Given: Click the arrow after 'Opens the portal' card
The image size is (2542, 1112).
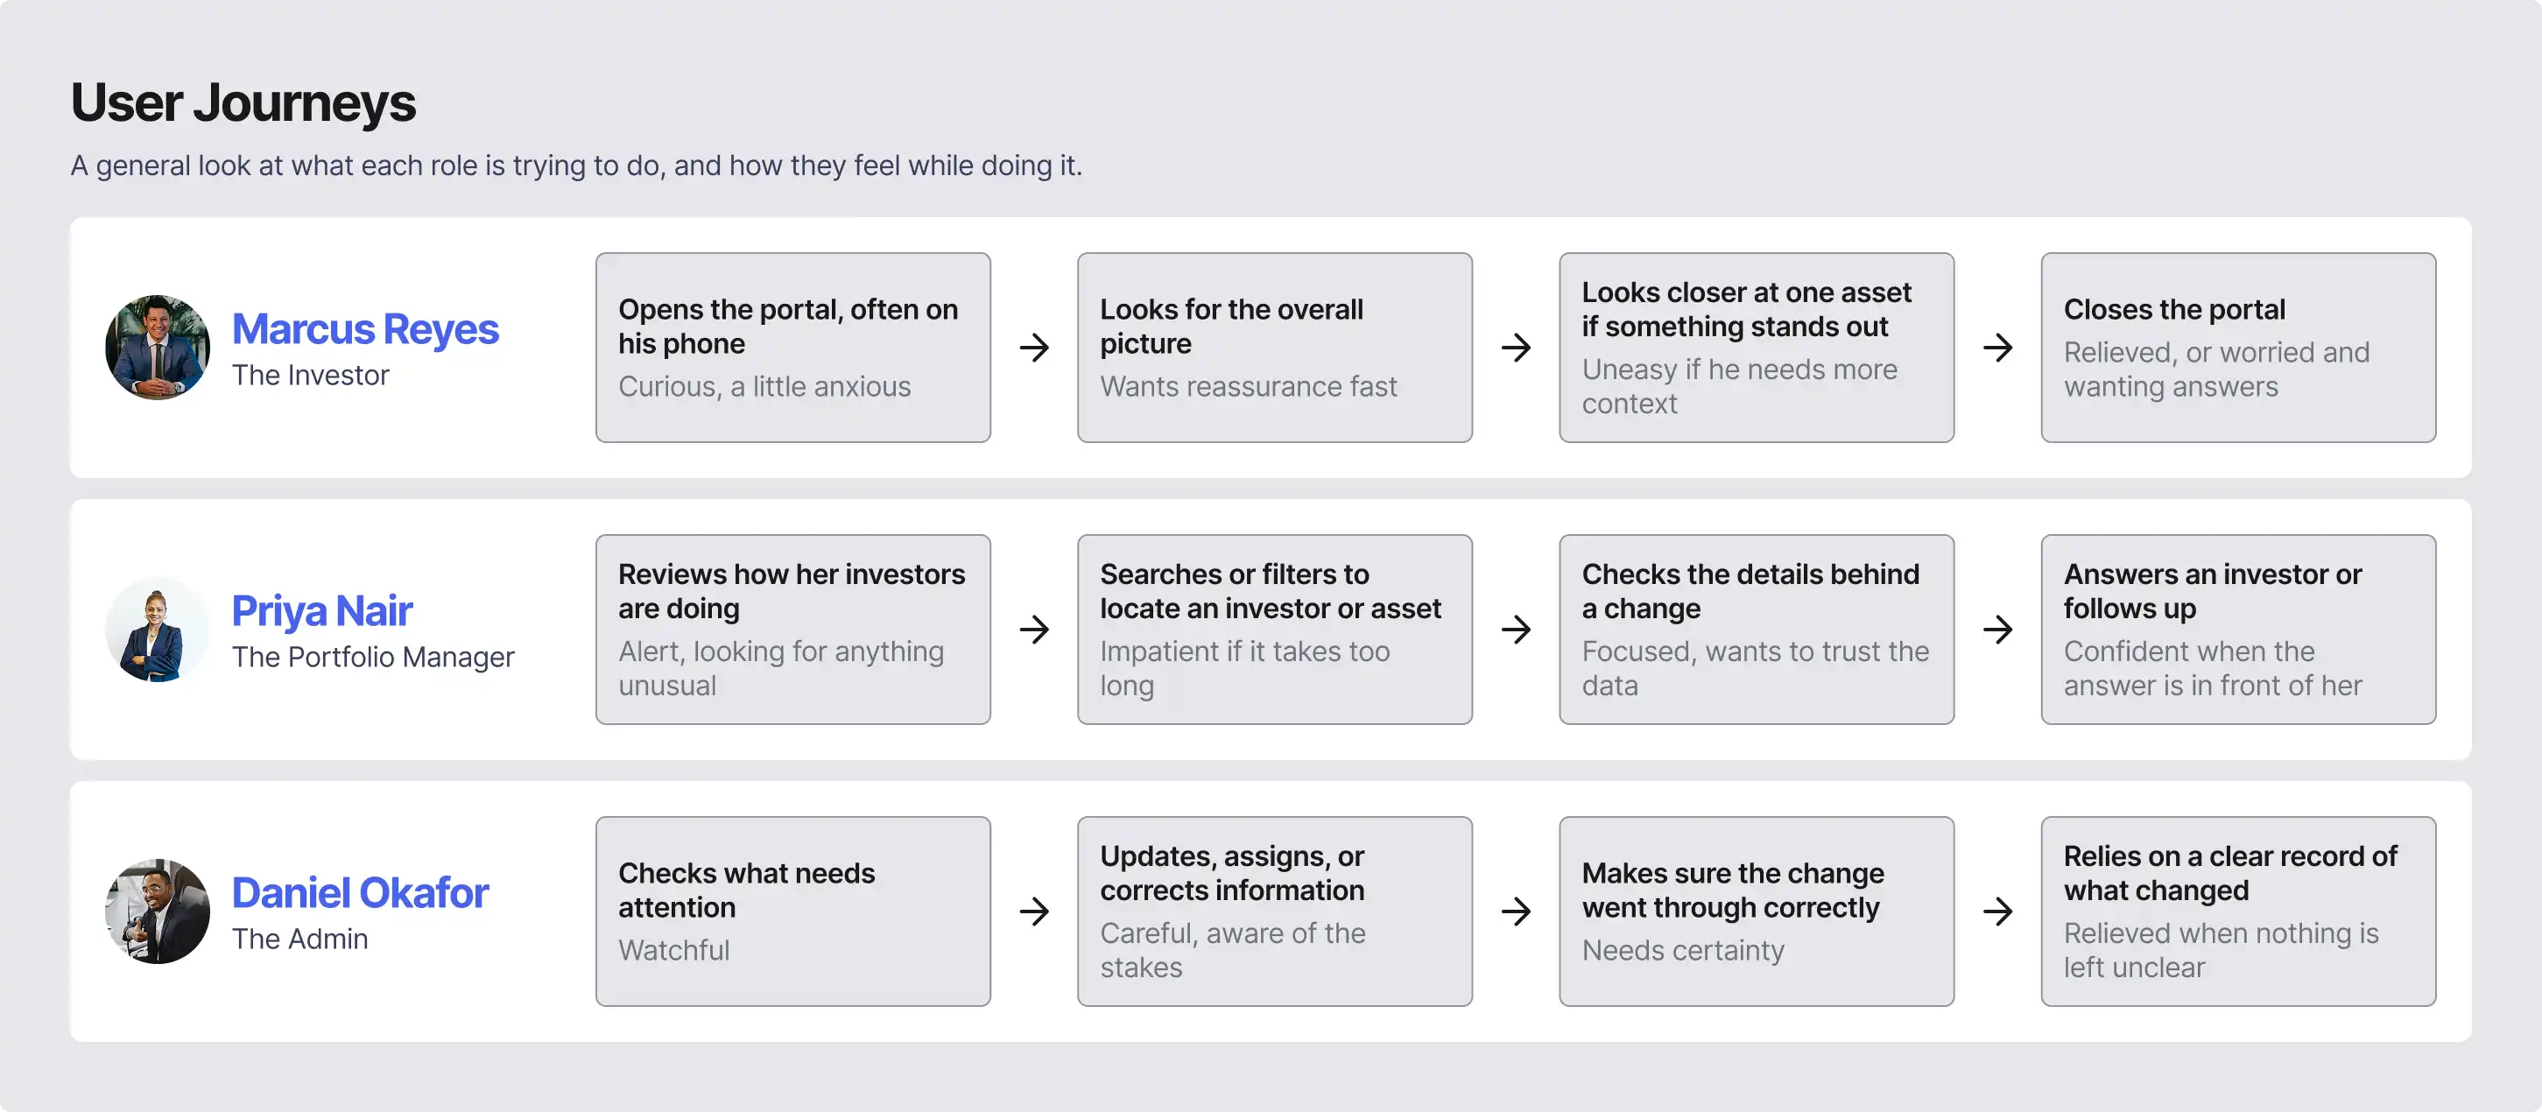Looking at the screenshot, I should pyautogui.click(x=1034, y=348).
